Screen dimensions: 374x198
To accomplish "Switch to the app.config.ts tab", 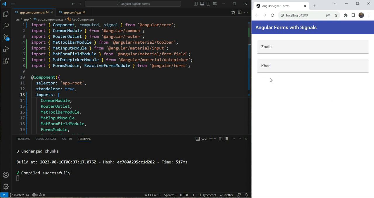I will coord(72,13).
